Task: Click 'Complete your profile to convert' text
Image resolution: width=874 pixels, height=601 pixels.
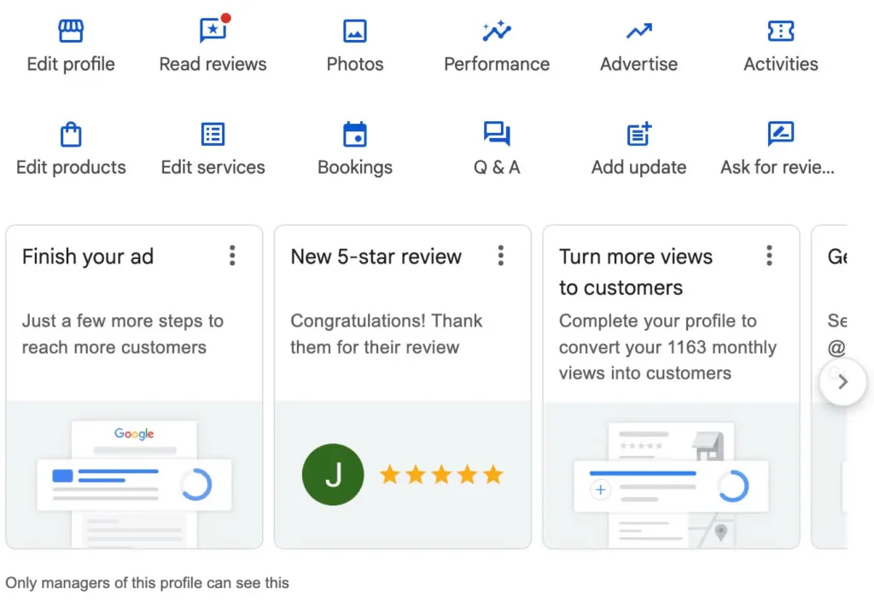Action: coord(667,347)
